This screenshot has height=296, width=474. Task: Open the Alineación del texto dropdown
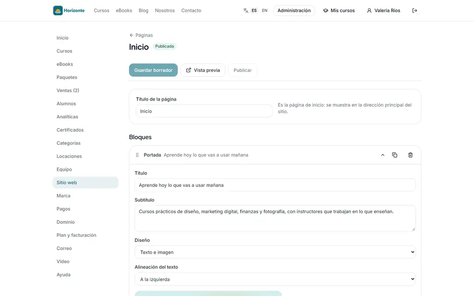pyautogui.click(x=275, y=279)
